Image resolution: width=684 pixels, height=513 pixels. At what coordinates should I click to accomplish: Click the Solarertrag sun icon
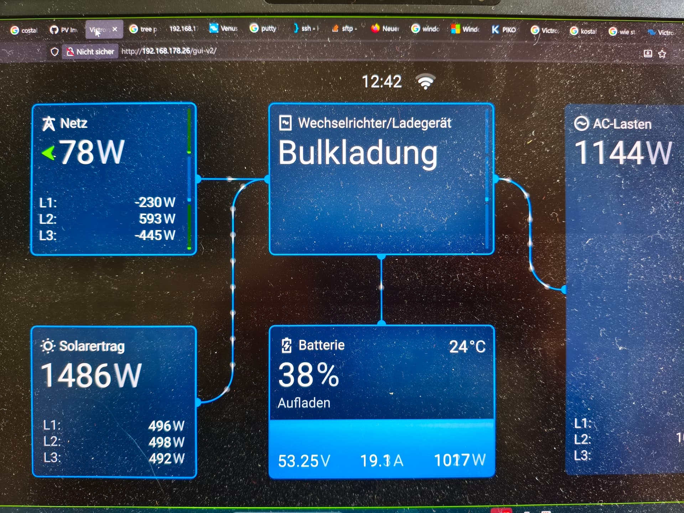[48, 346]
